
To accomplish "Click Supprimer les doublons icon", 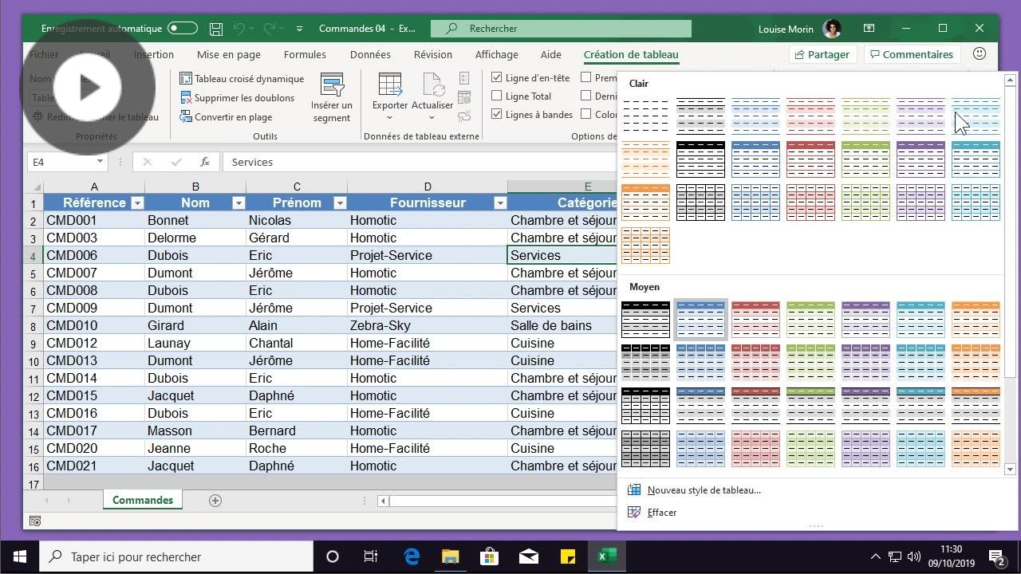I will [186, 98].
